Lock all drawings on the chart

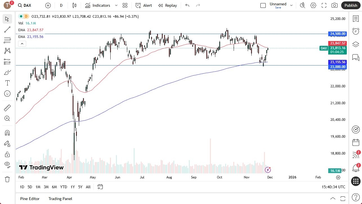click(x=7, y=154)
